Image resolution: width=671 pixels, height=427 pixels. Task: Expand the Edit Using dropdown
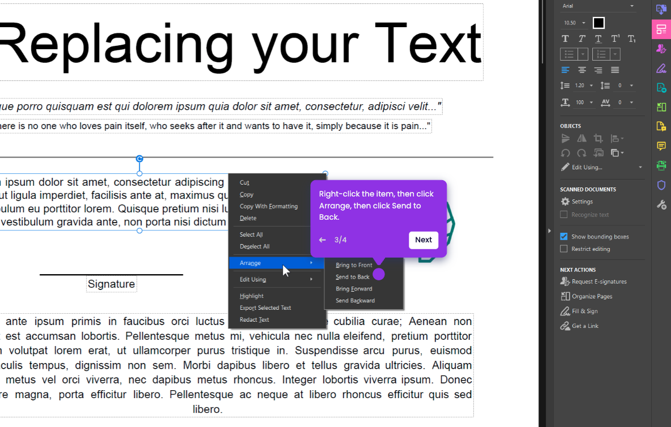(x=640, y=167)
